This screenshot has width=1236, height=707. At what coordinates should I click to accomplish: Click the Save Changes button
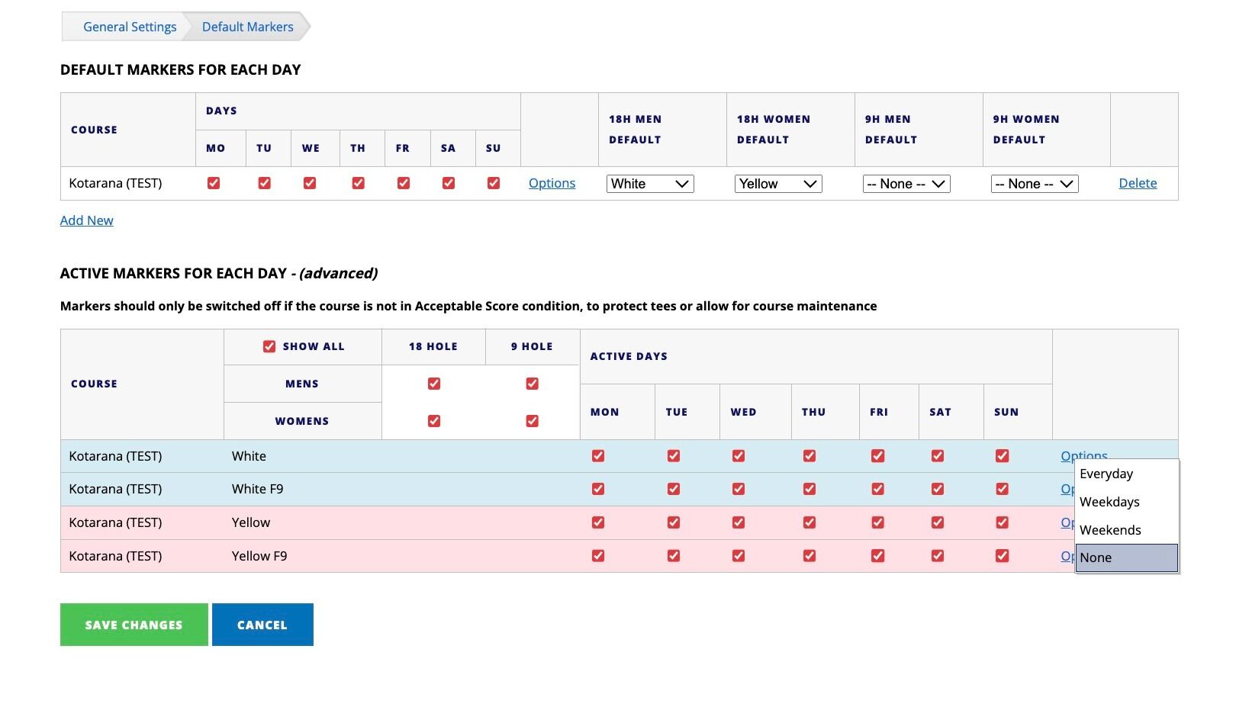tap(134, 625)
